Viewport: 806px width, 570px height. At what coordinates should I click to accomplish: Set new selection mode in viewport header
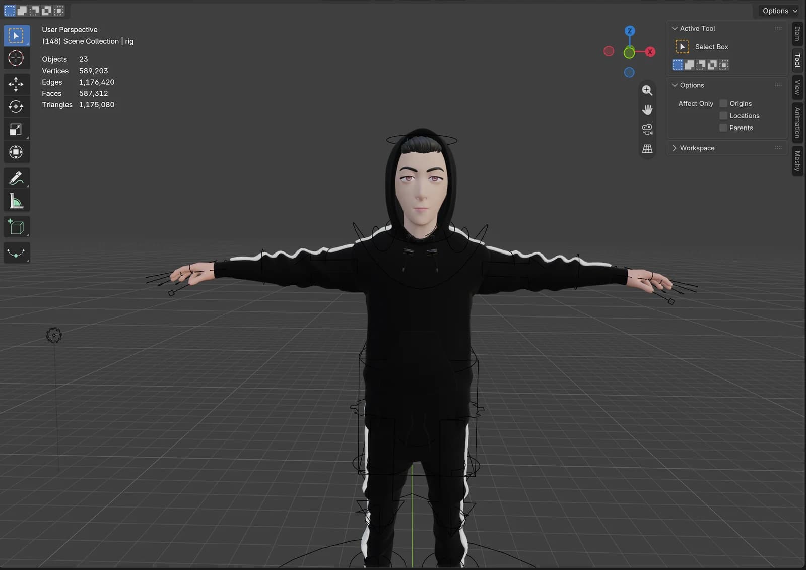(10, 10)
